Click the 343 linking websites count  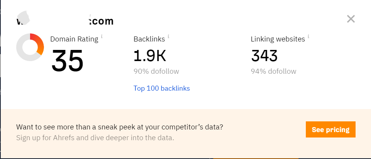264,56
